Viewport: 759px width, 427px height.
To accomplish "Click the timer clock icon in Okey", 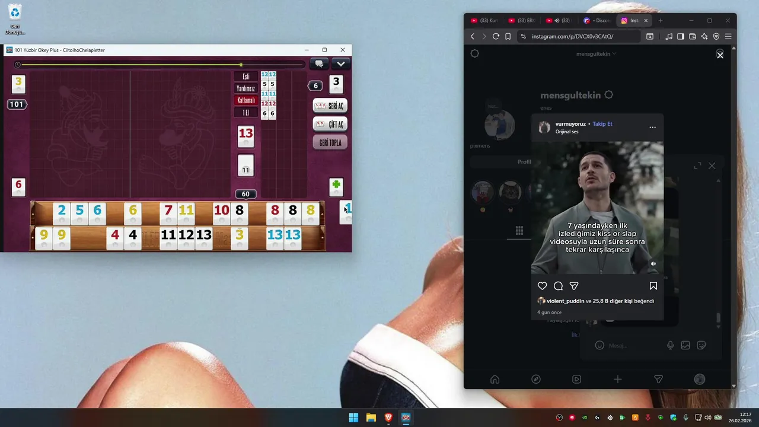I will (18, 65).
